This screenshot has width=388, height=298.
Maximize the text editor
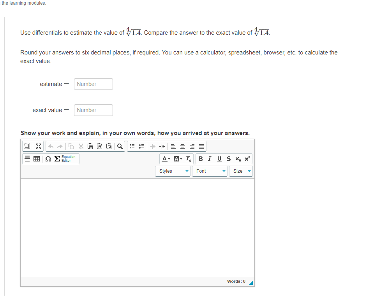click(38, 146)
